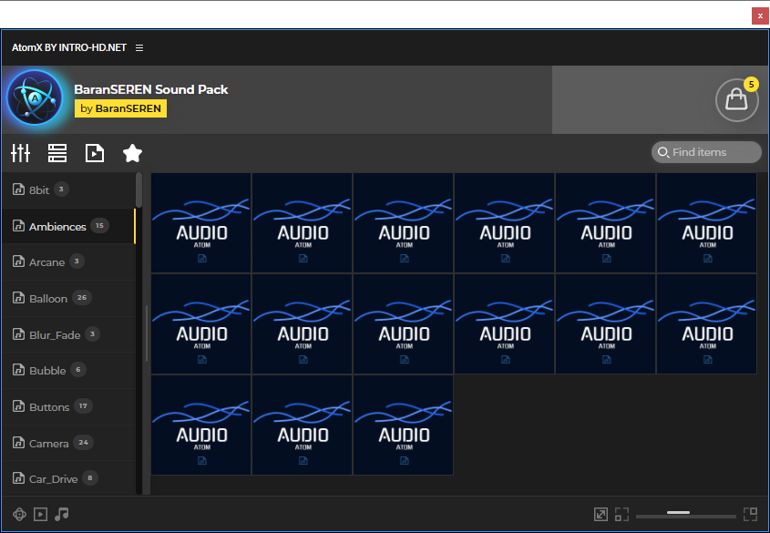Viewport: 770px width, 533px height.
Task: Select the Car_Drive category
Action: click(68, 478)
